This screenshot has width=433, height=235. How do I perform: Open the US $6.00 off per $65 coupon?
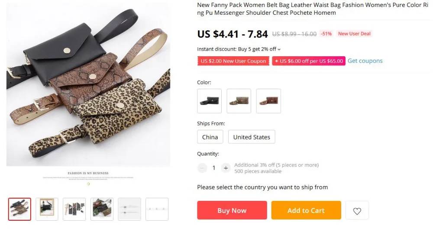pyautogui.click(x=308, y=61)
